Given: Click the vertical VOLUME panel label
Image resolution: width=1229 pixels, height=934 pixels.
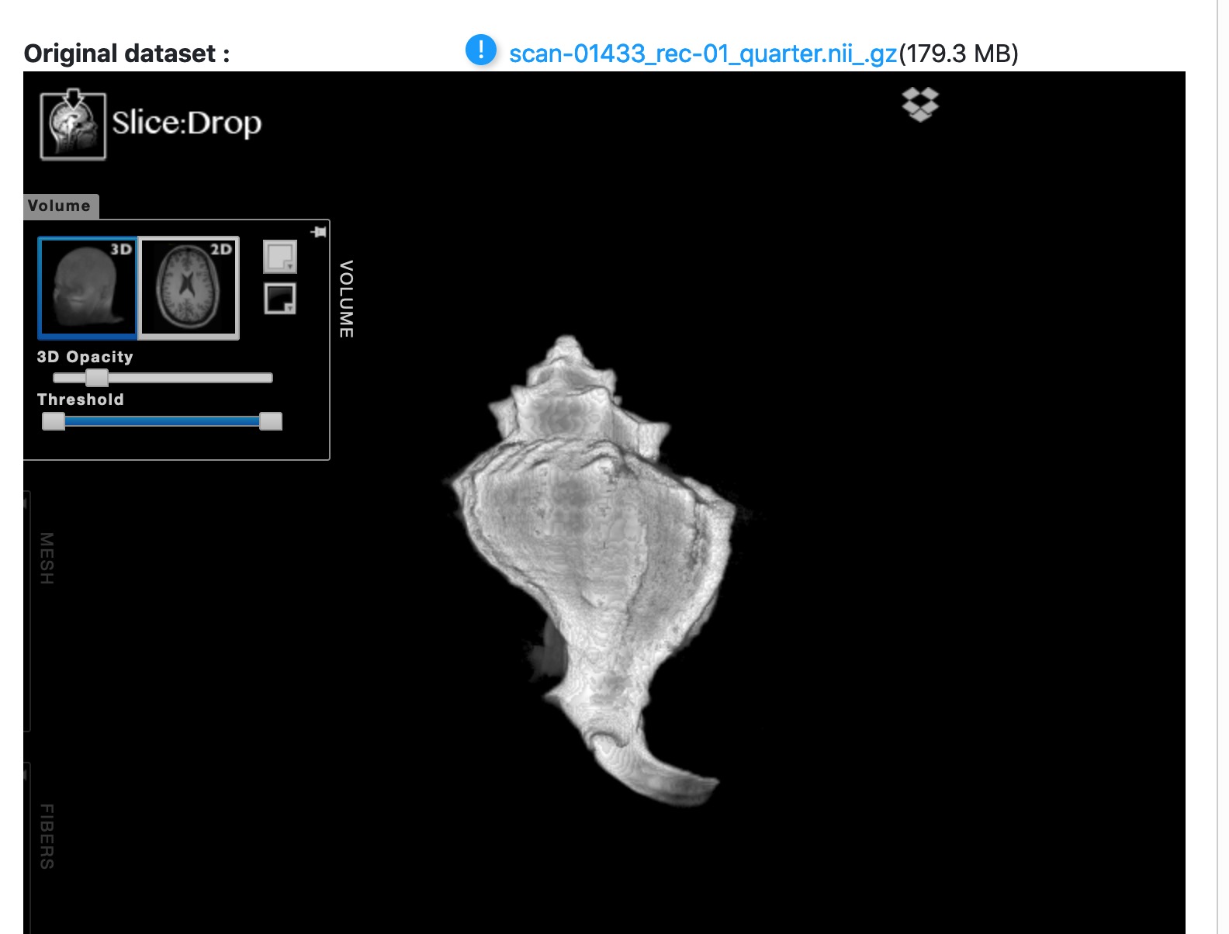Looking at the screenshot, I should [x=347, y=299].
